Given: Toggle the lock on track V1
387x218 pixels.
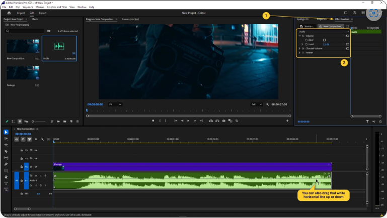Looking at the screenshot, I should click(22, 167).
